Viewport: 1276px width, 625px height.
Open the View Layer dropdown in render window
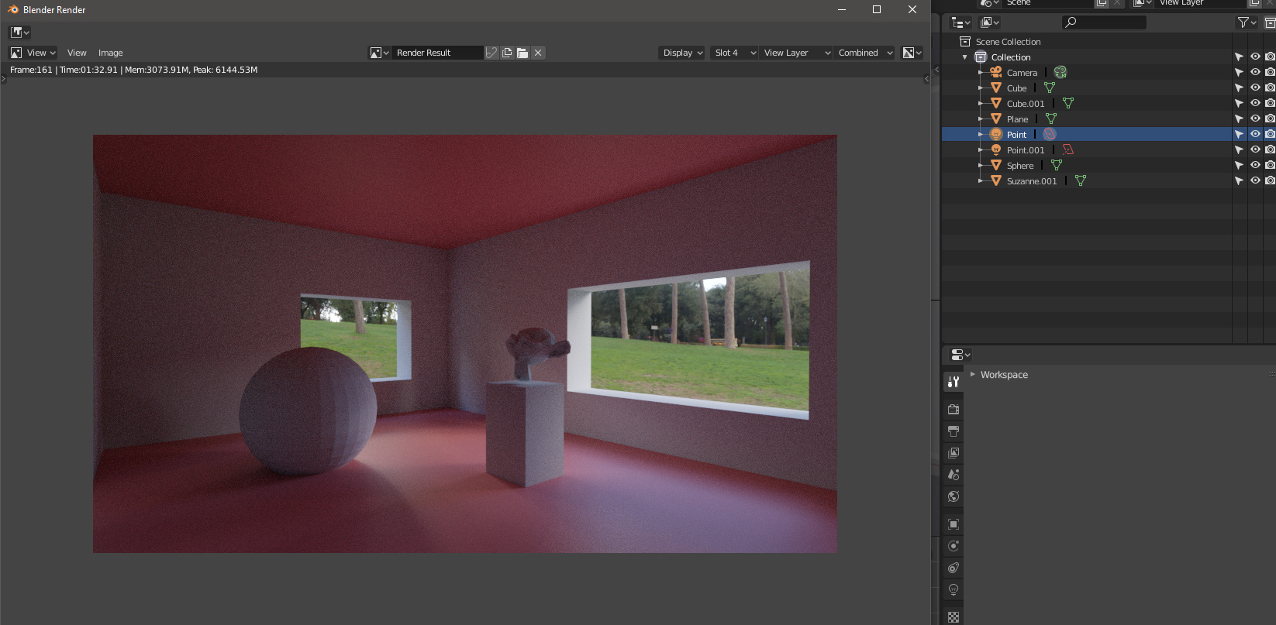(796, 53)
